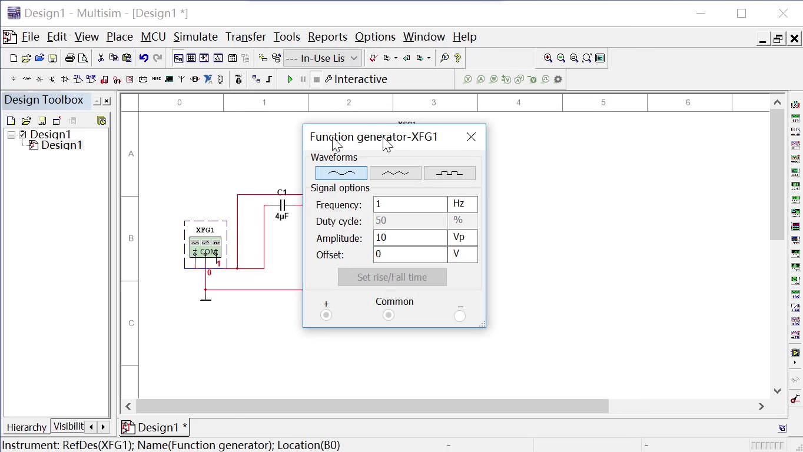
Task: Create a new design with the New icon
Action: [x=14, y=58]
